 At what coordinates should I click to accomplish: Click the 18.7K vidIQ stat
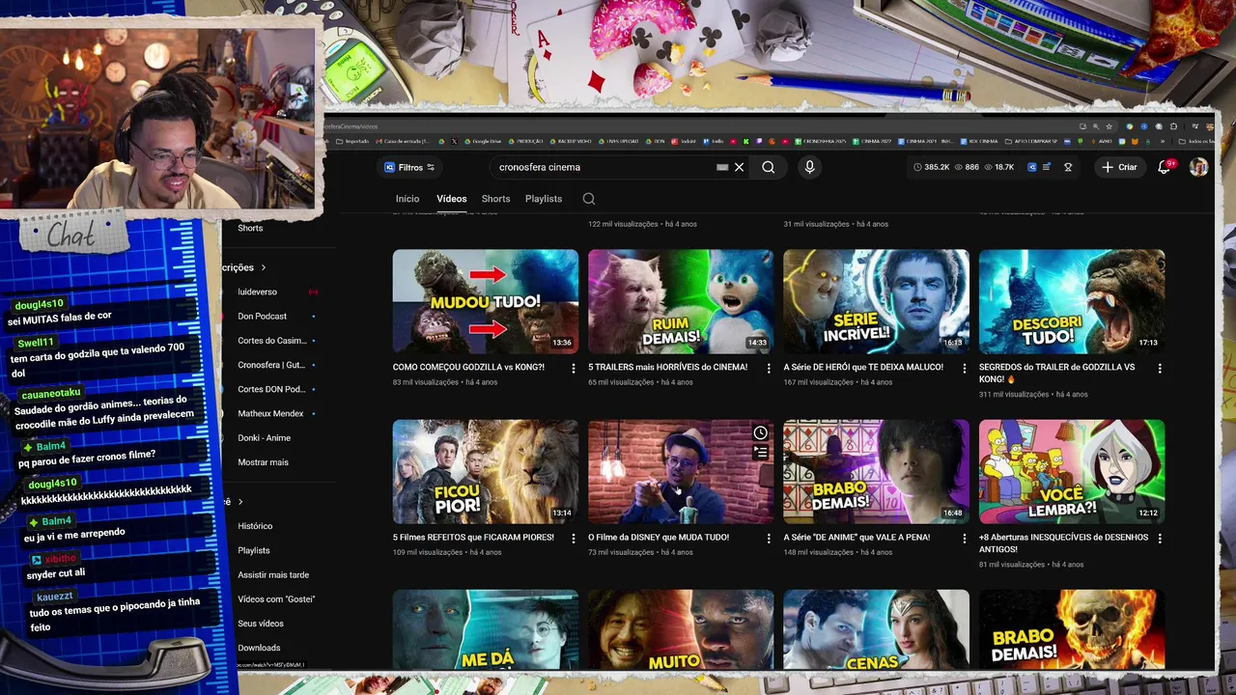tap(998, 167)
